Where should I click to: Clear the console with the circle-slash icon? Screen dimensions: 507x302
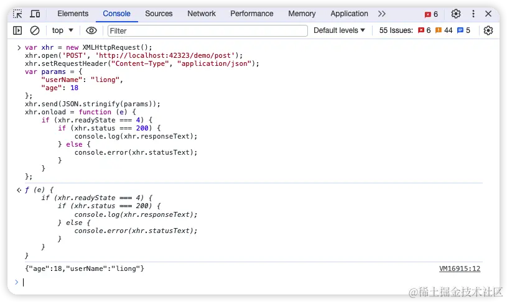[35, 30]
